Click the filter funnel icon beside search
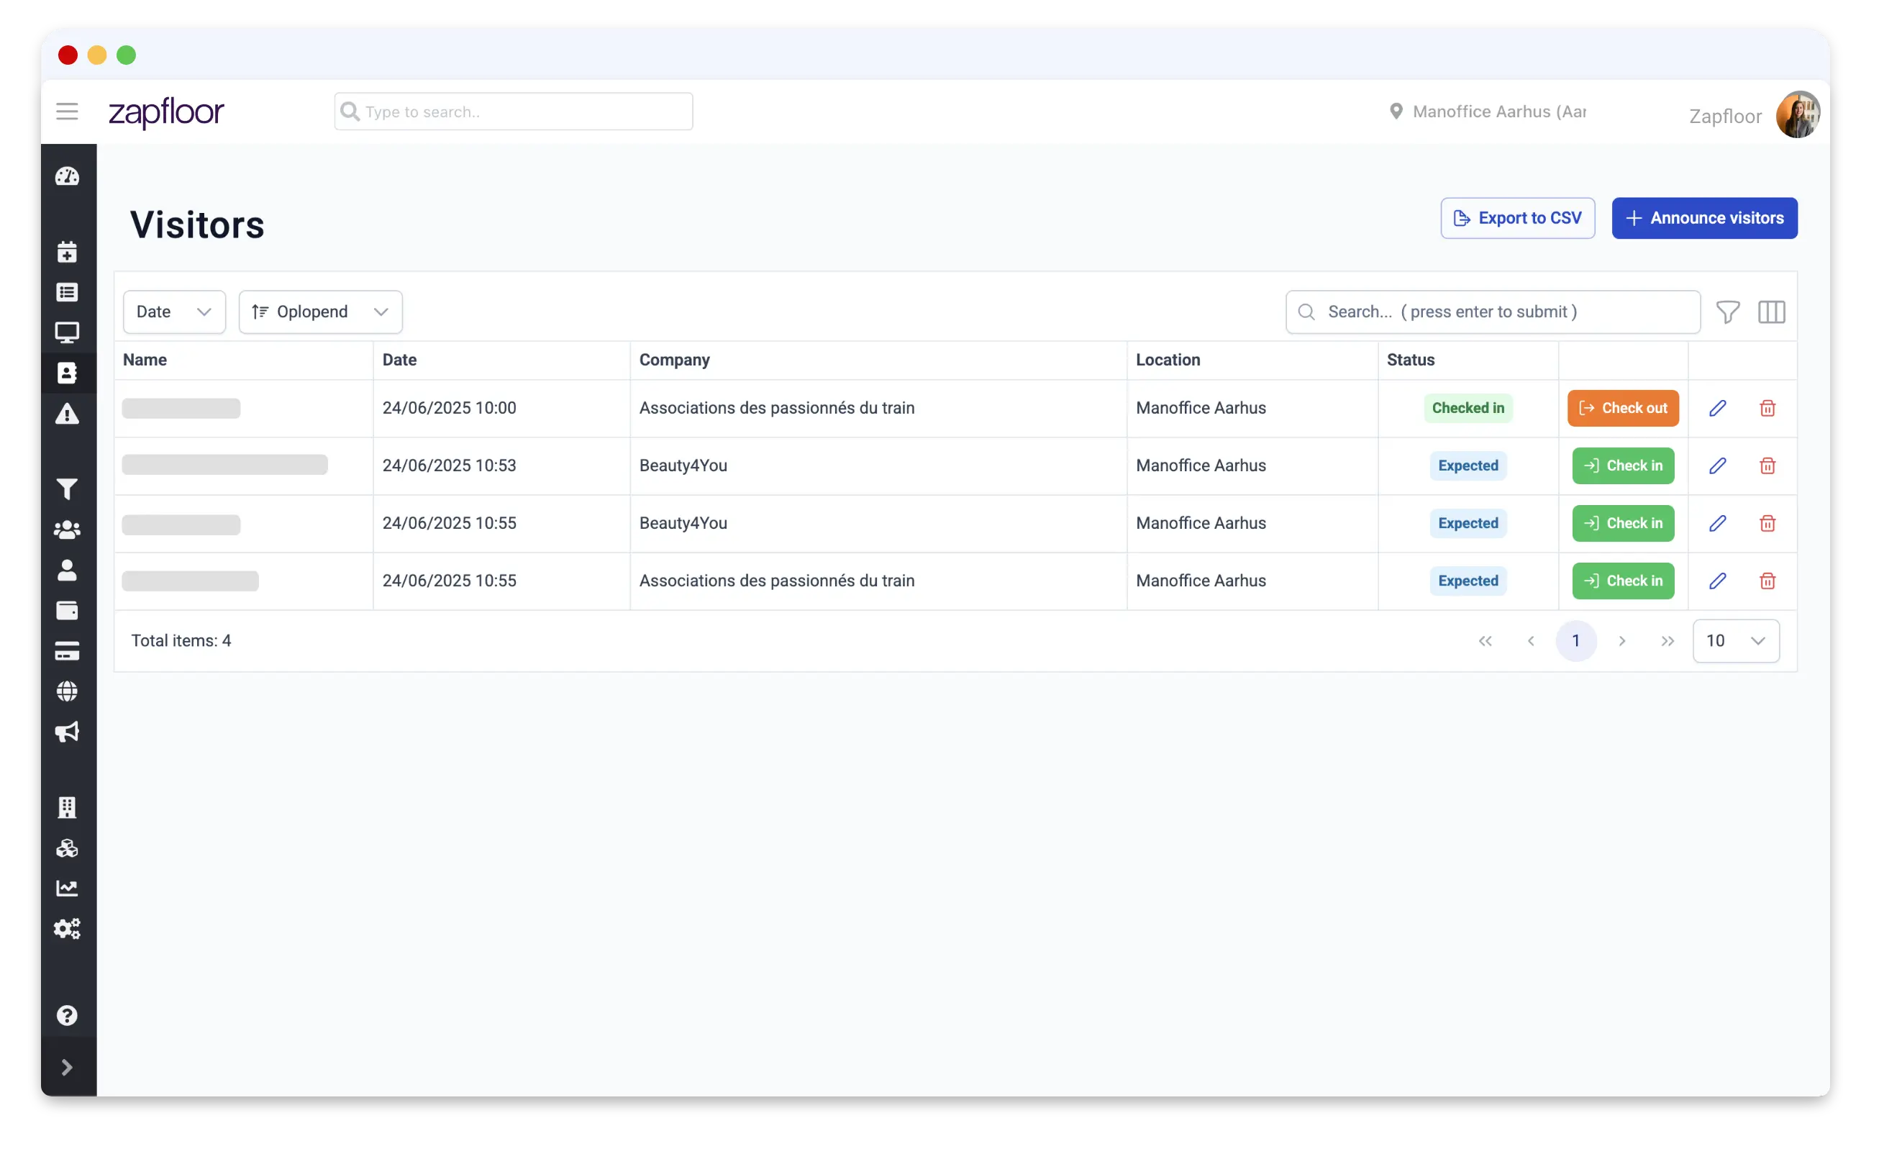Screen dimensions: 1879x1172 [x=1728, y=312]
